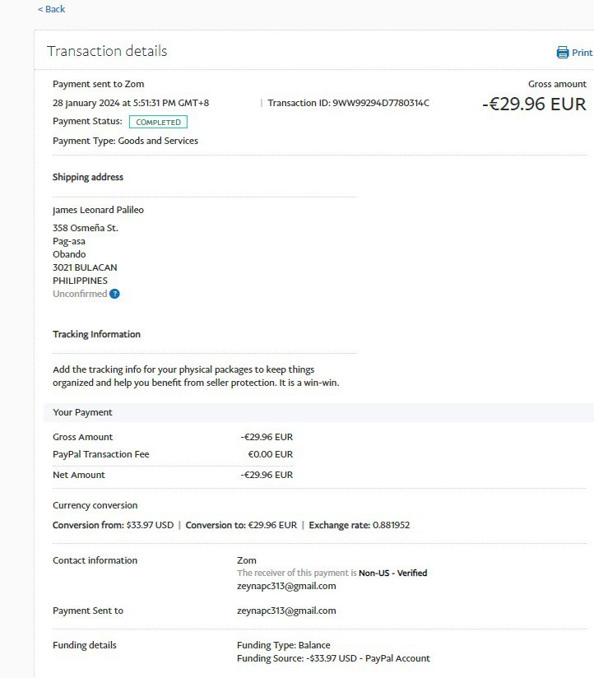Click the Your Payment section header

pyautogui.click(x=82, y=412)
